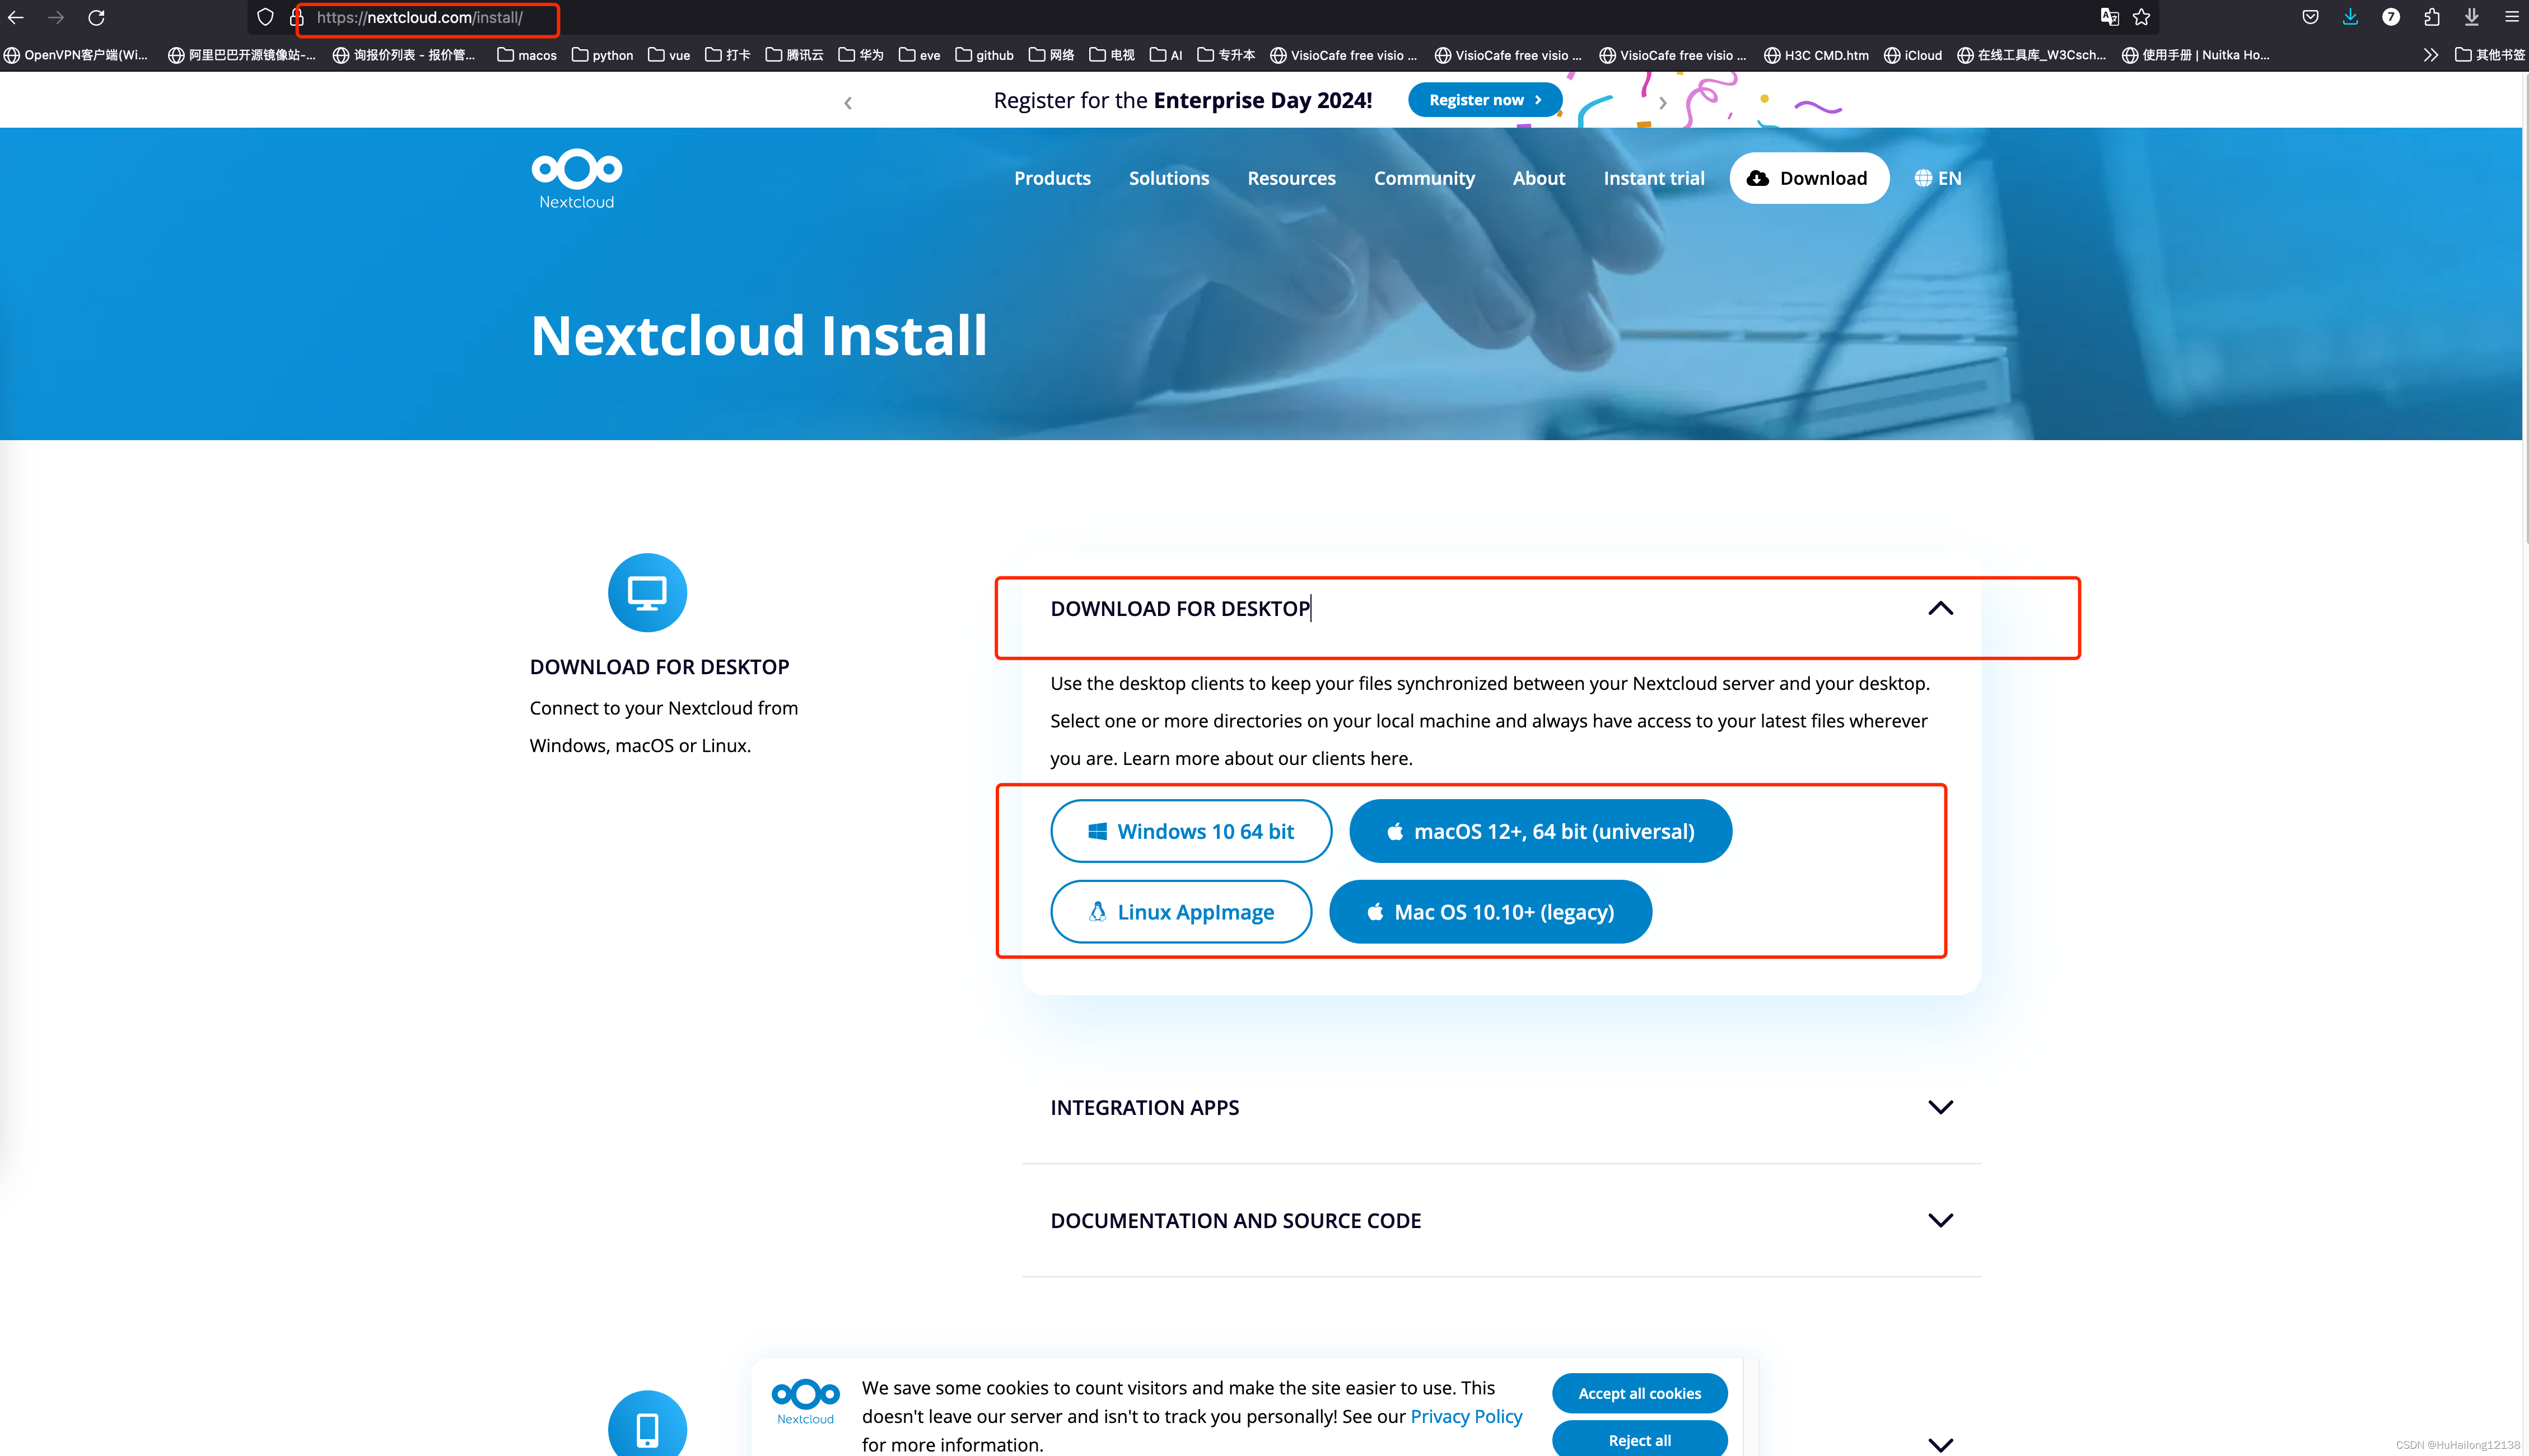Open the EN language selector

click(x=1937, y=178)
